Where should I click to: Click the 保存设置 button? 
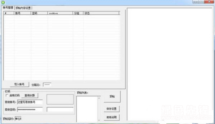112,109
